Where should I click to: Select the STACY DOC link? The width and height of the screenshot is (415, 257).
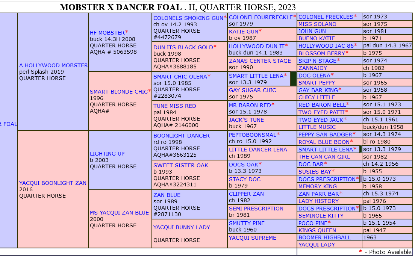[245, 180]
